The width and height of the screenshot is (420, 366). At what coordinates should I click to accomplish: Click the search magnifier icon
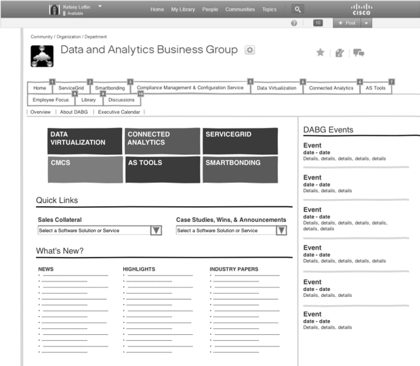(x=297, y=9)
